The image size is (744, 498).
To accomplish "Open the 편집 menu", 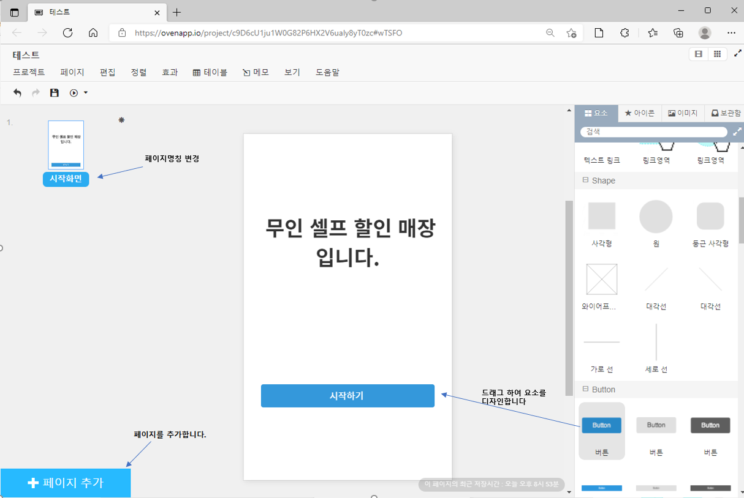I will click(x=107, y=72).
